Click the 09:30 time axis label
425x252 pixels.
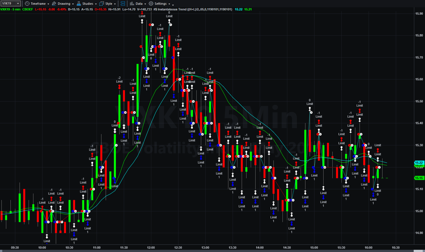(15, 248)
